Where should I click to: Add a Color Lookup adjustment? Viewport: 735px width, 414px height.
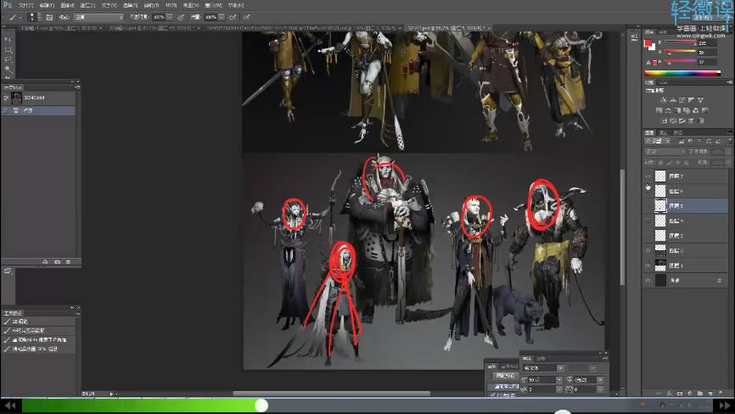point(705,110)
